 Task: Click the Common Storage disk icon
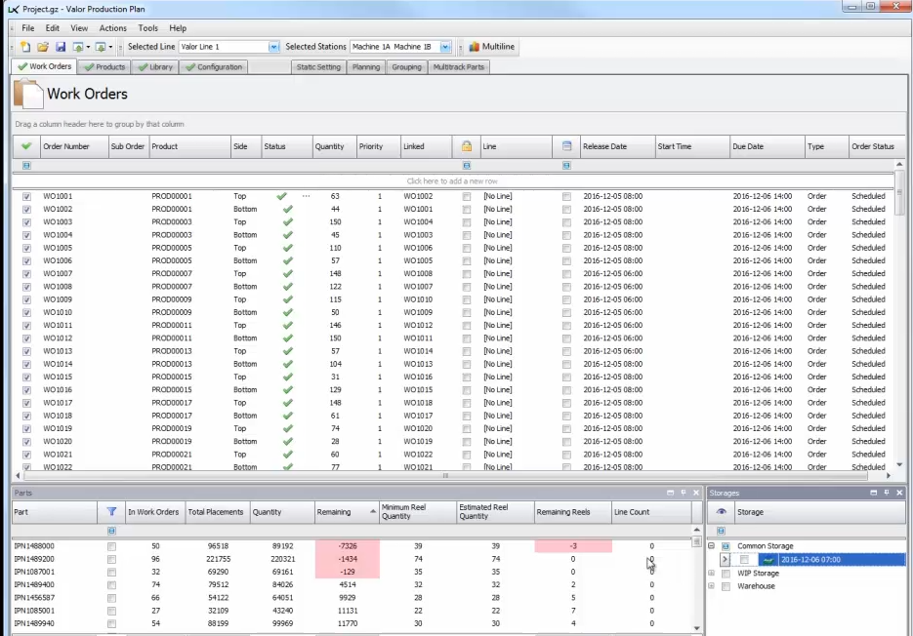725,545
